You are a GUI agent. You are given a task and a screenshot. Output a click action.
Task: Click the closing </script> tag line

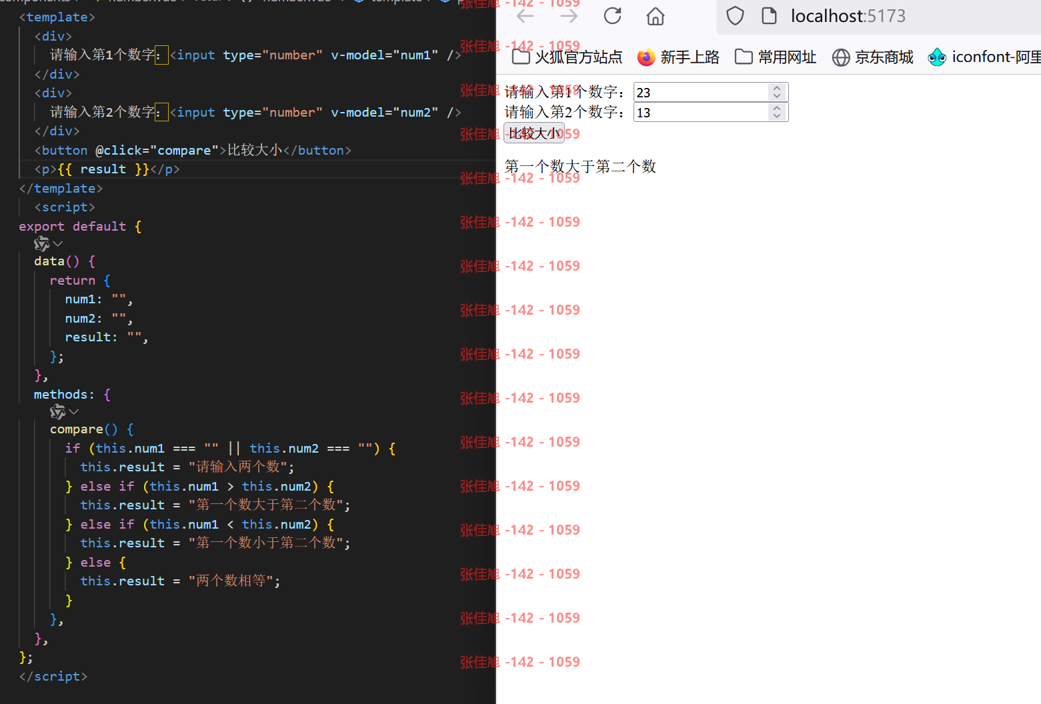53,677
